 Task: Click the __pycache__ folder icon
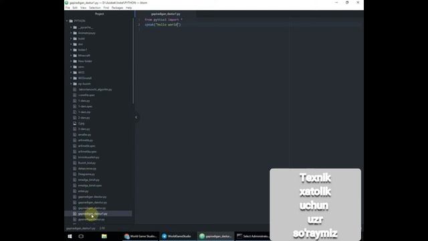point(75,27)
